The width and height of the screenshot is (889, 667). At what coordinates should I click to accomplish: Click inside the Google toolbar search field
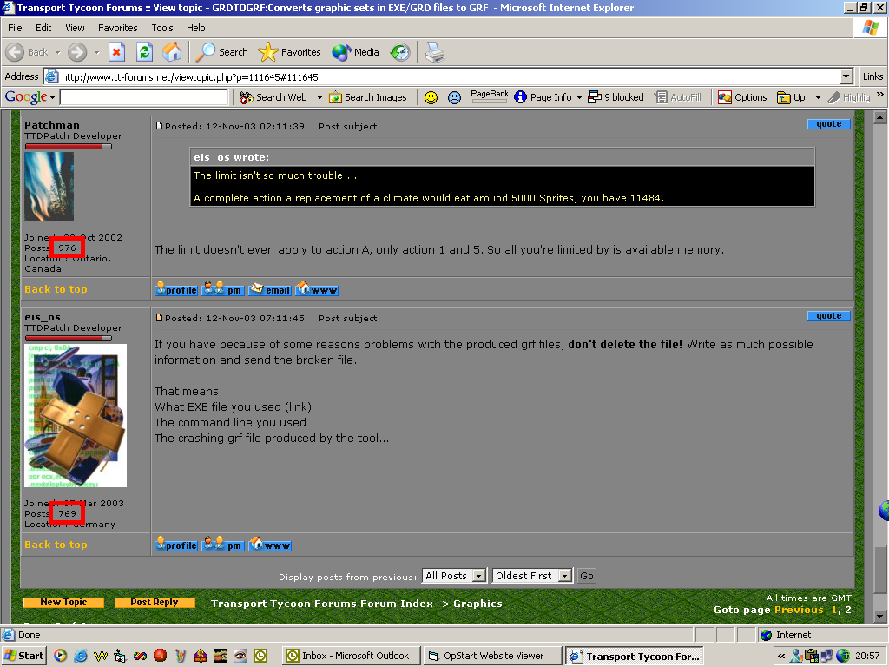[144, 97]
